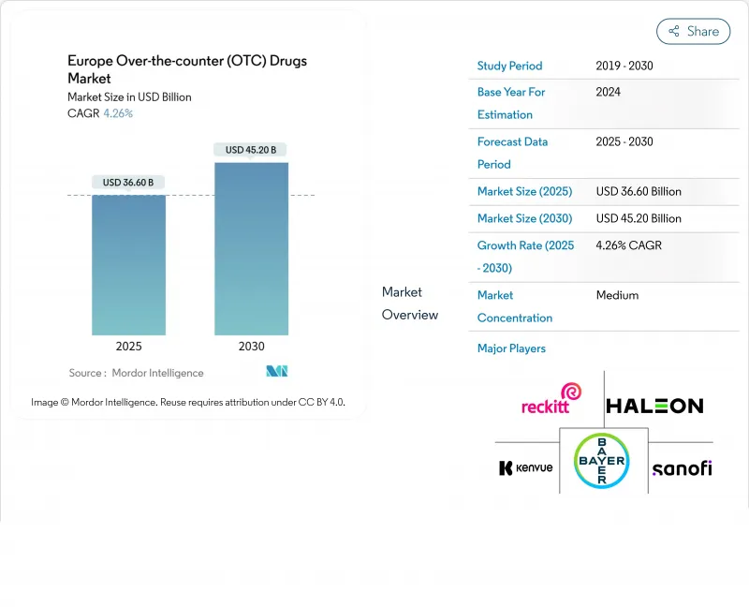749x607 pixels.
Task: Click the Mordor Intelligence logo under chart
Action: pos(276,372)
